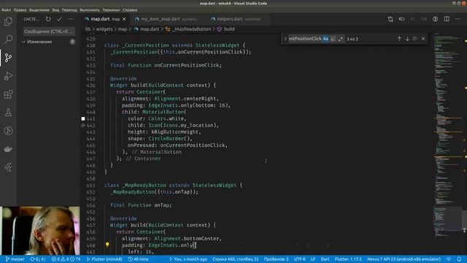
Task: Click sync changes indicator in status bar
Action: (38, 259)
